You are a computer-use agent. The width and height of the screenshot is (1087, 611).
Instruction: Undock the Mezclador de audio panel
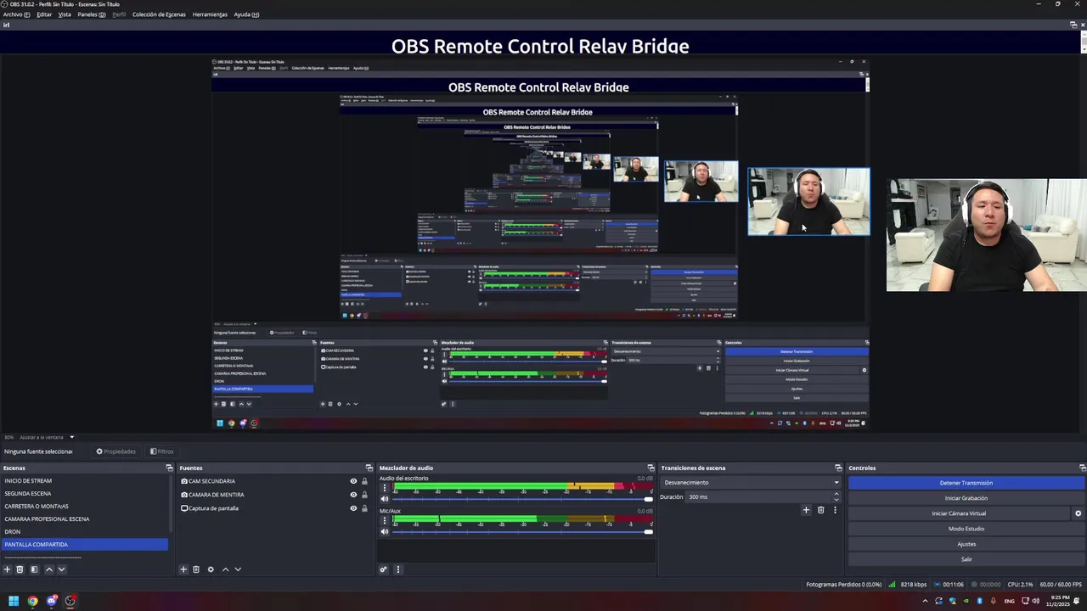651,468
